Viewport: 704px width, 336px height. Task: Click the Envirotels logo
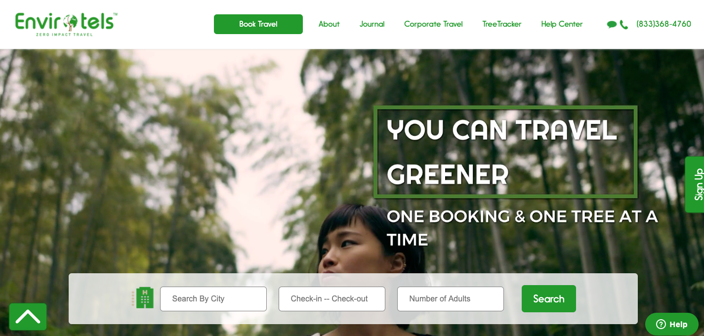[66, 24]
